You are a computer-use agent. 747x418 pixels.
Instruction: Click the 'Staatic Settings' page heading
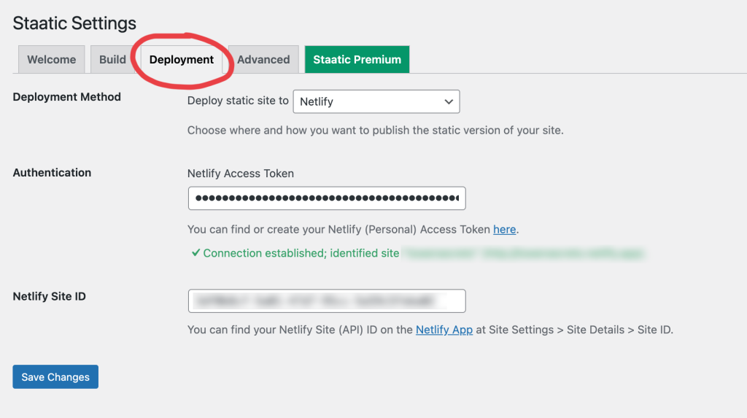pos(74,23)
